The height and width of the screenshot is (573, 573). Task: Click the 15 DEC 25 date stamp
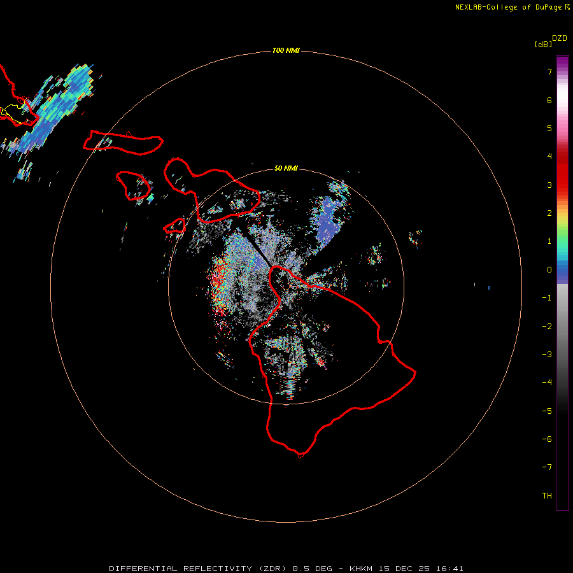pyautogui.click(x=407, y=569)
